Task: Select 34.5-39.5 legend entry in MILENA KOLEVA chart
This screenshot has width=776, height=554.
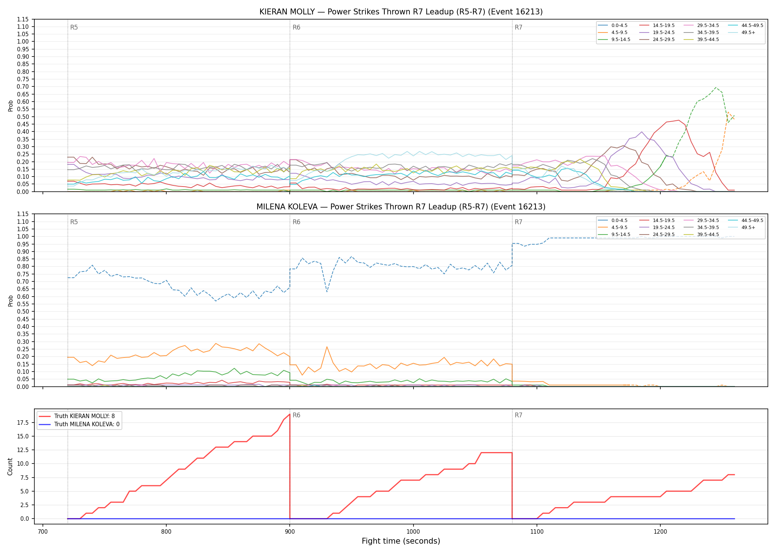Action: (x=701, y=228)
